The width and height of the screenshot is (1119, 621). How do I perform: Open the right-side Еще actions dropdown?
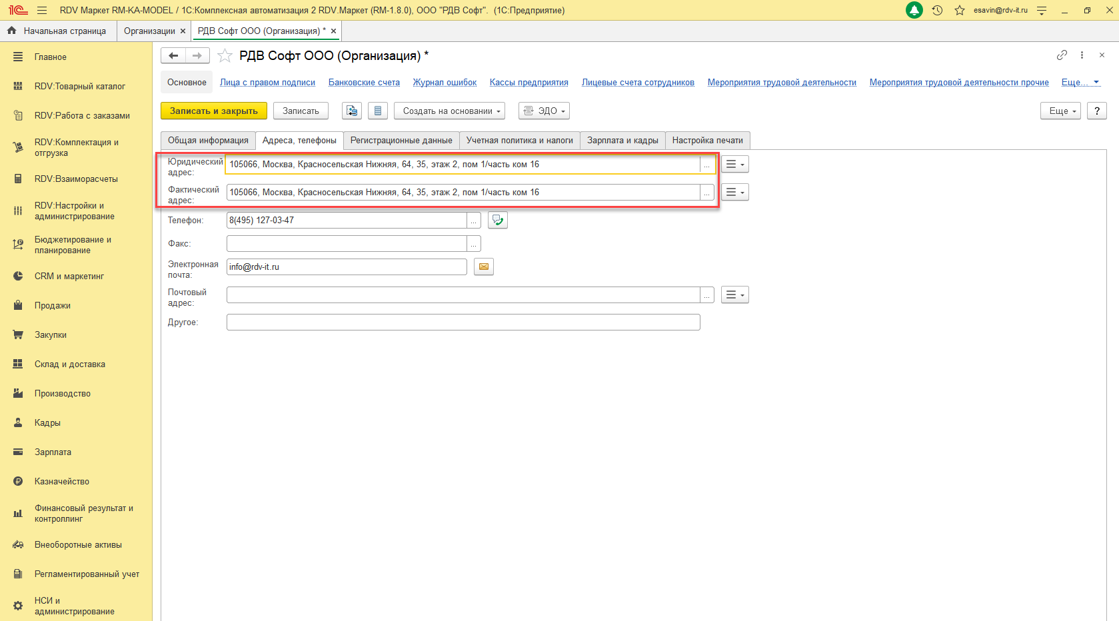click(1060, 111)
